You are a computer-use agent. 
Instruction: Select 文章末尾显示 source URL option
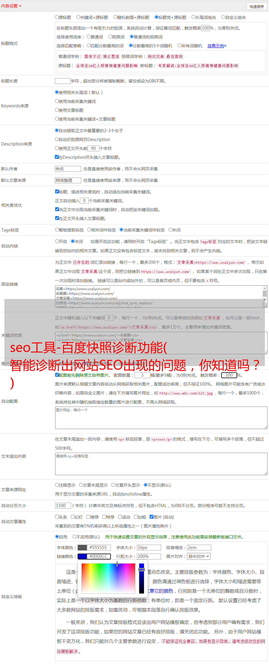[x=81, y=485]
